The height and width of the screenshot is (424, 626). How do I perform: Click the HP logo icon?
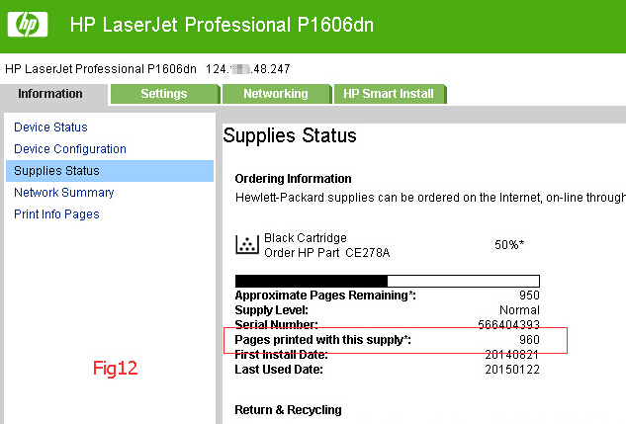coord(28,25)
